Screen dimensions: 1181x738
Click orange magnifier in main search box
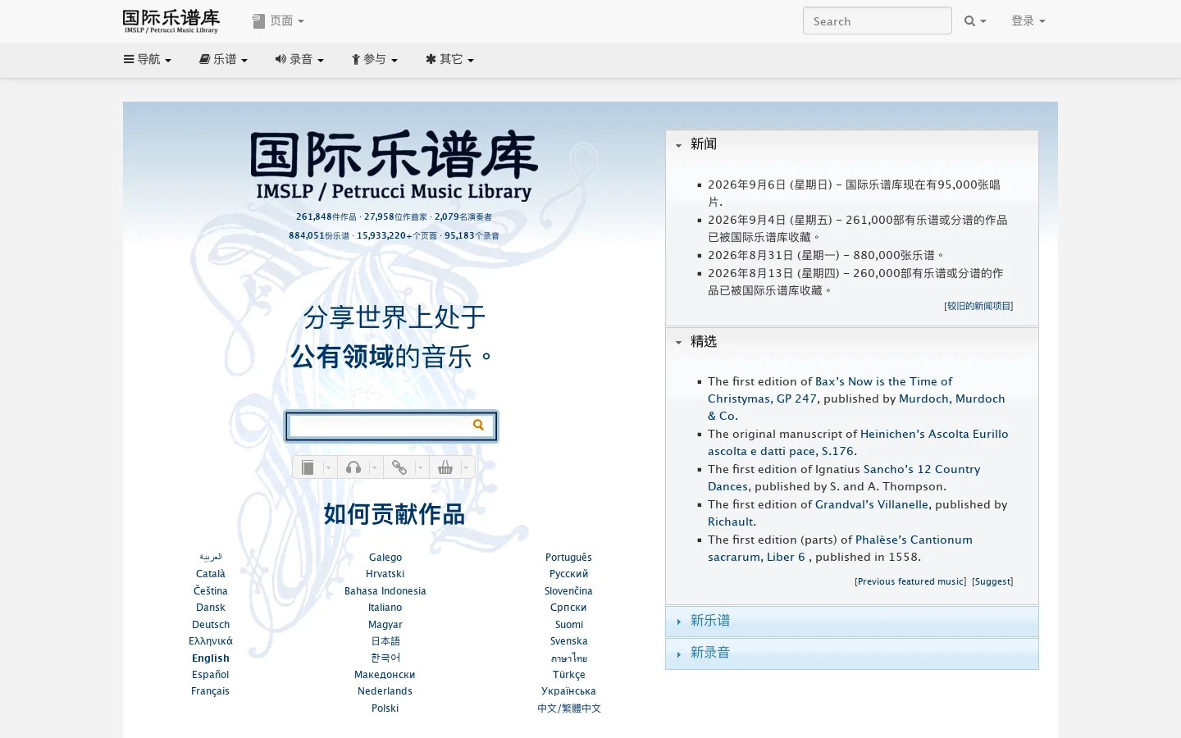coord(478,425)
